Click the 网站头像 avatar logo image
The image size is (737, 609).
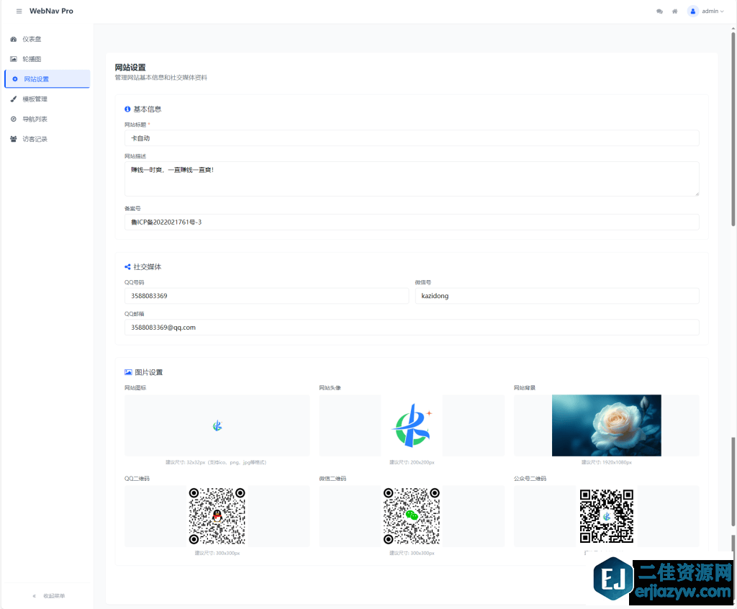pos(411,425)
